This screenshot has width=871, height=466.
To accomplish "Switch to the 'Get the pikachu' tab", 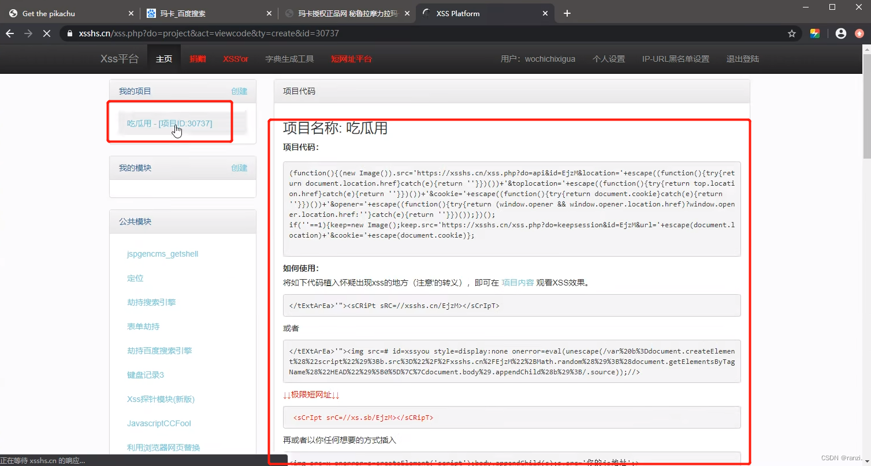I will pyautogui.click(x=70, y=13).
